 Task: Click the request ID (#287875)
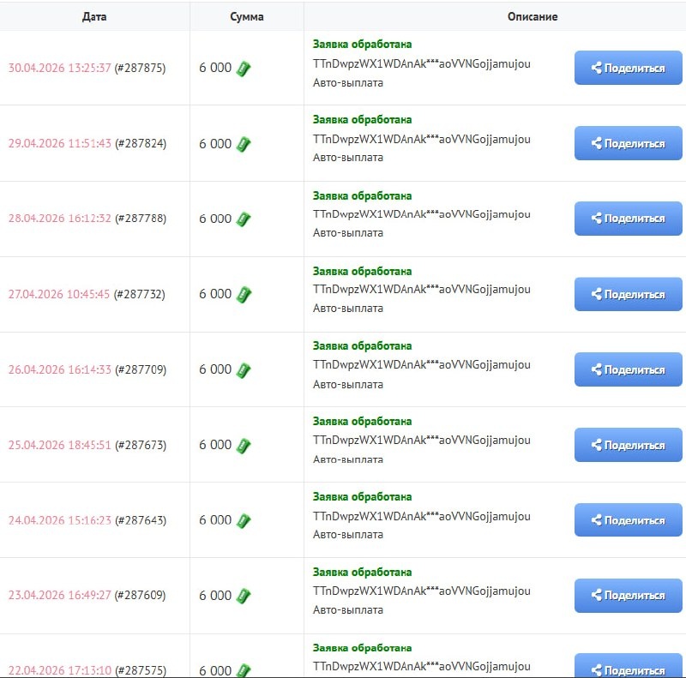pos(140,68)
